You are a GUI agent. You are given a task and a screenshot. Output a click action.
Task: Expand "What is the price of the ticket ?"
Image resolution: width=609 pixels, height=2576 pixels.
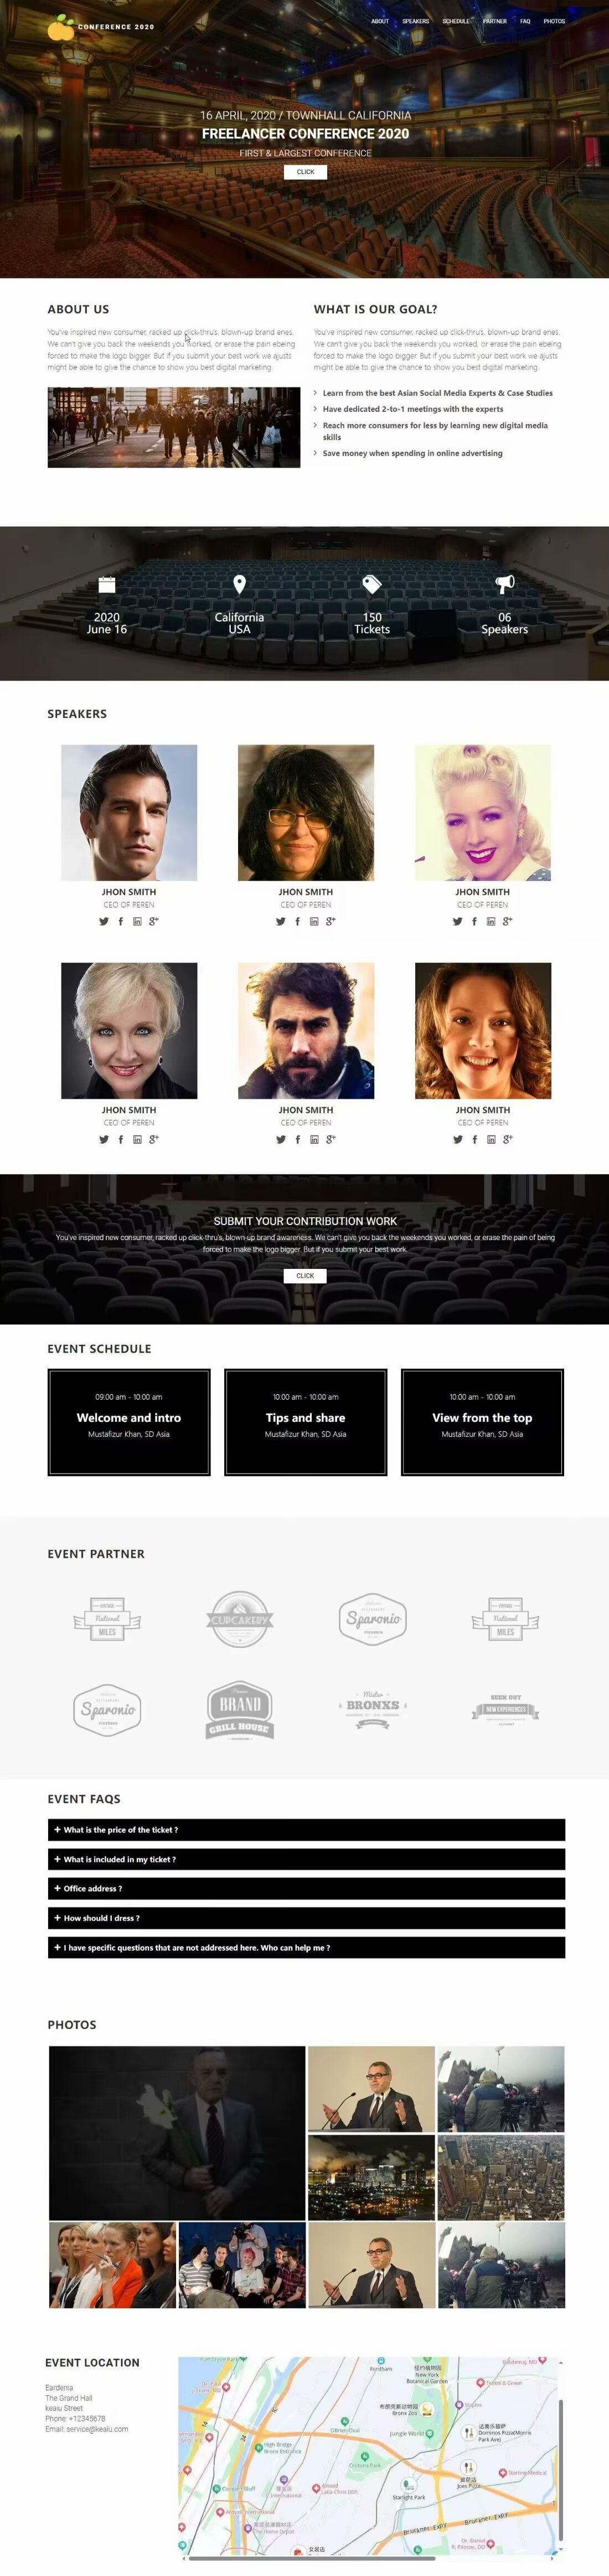306,1829
